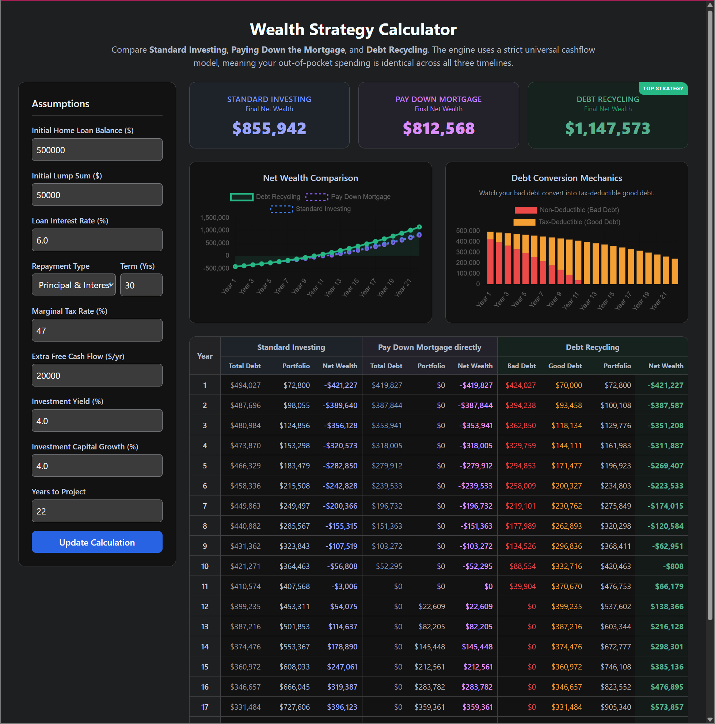Click the Marginal Tax Rate field

pos(97,331)
